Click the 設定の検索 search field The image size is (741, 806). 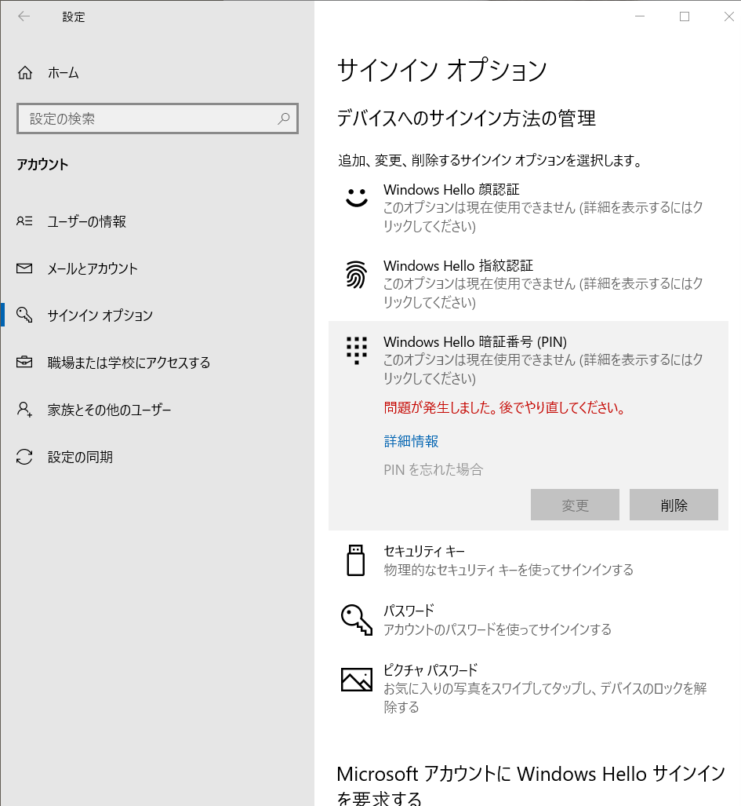(x=157, y=119)
